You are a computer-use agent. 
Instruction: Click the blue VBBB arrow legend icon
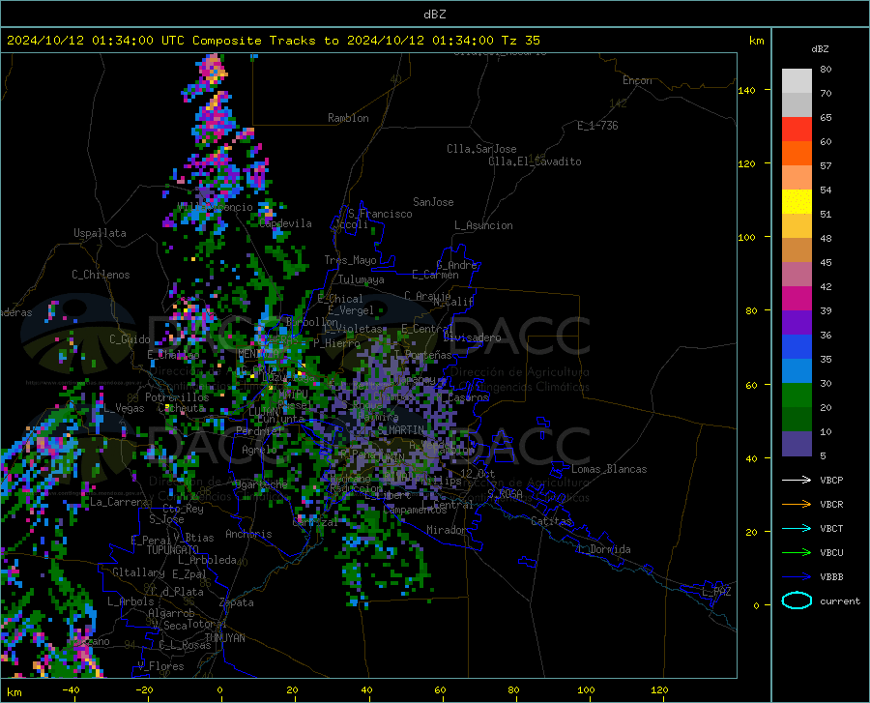[797, 576]
